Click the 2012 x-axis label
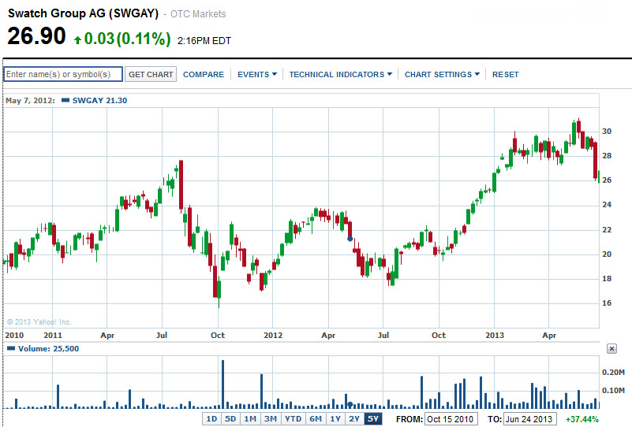Image resolution: width=632 pixels, height=427 pixels. pos(273,336)
